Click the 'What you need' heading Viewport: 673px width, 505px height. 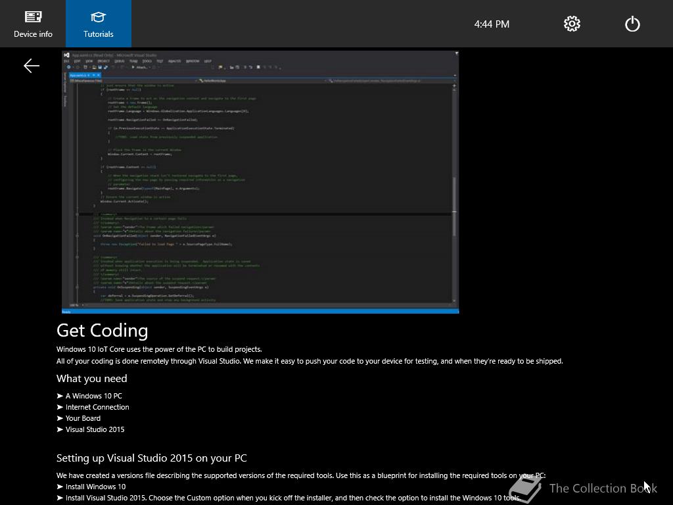(92, 378)
